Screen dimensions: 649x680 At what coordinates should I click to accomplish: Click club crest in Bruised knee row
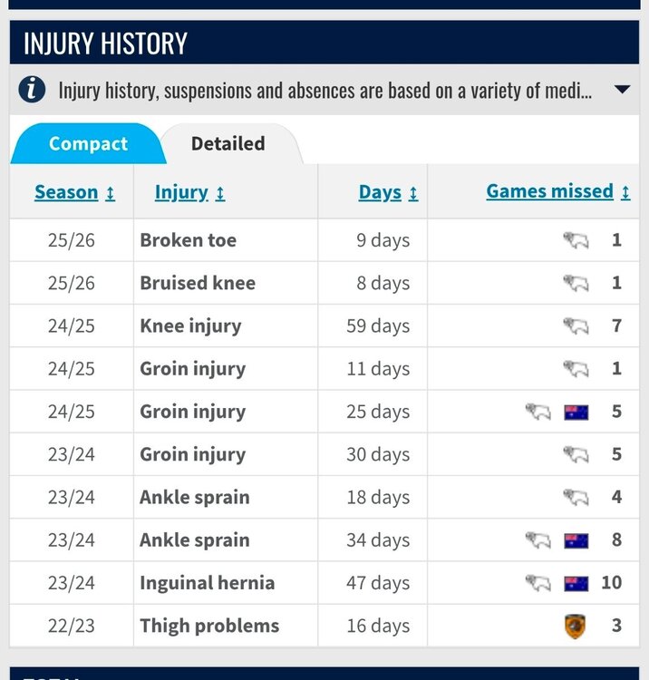[x=576, y=283]
